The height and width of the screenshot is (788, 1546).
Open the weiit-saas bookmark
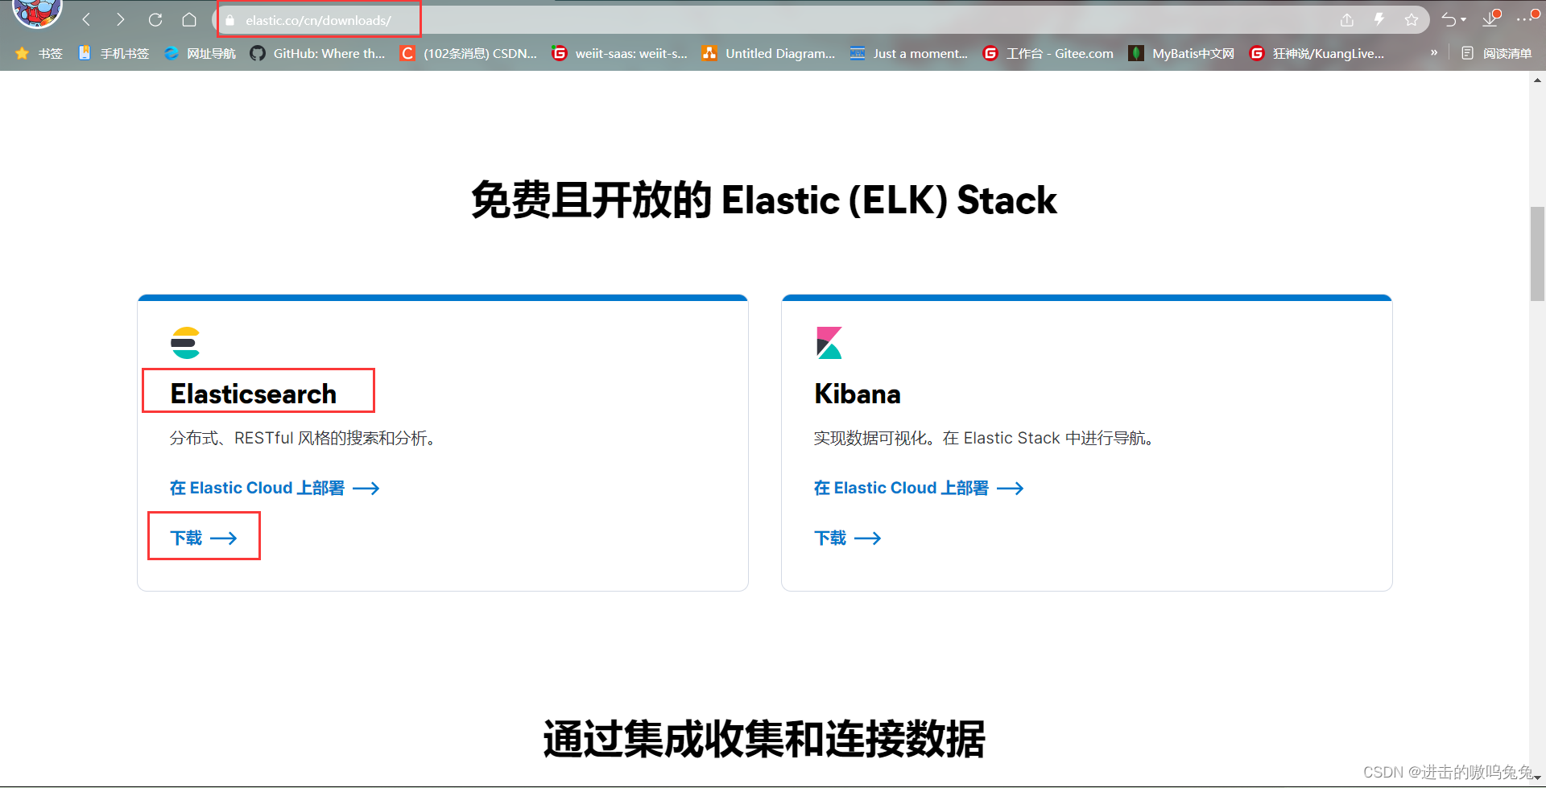coord(619,53)
